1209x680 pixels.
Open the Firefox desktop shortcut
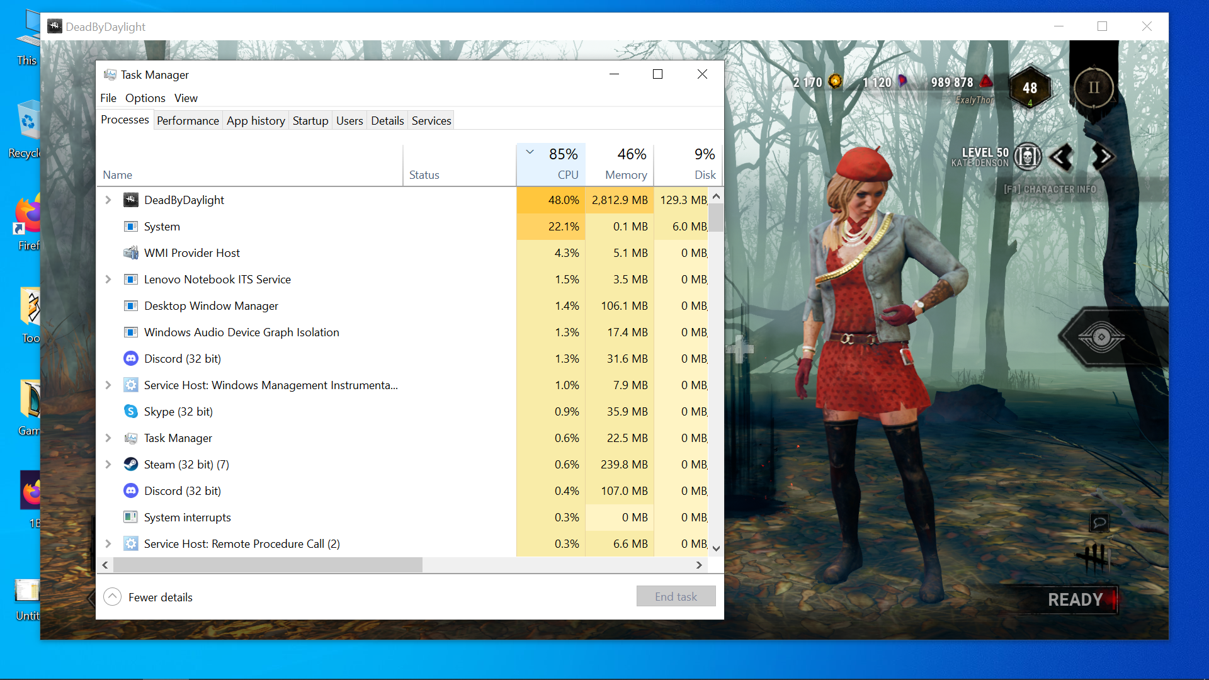(28, 223)
